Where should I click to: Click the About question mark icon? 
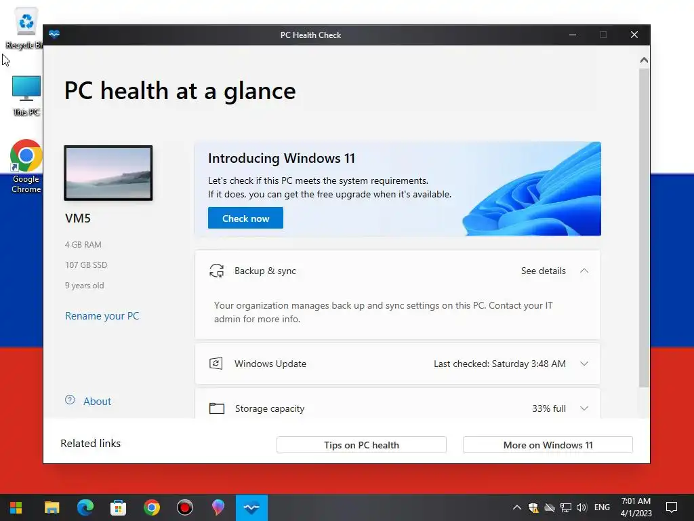[x=70, y=400]
